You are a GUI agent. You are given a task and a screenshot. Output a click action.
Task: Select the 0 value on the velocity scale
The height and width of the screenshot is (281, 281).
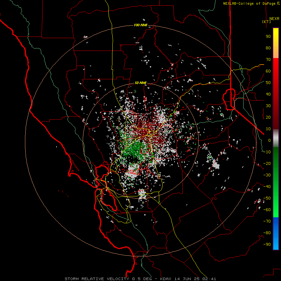click(x=269, y=140)
